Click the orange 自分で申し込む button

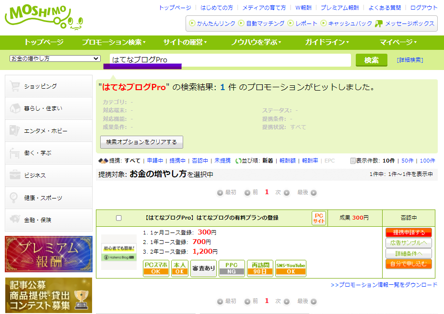[409, 264]
